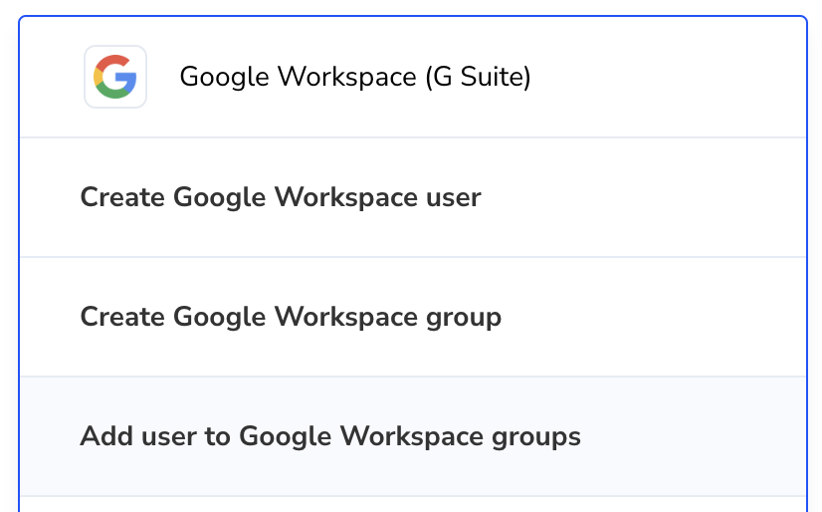This screenshot has height=512, width=822.
Task: Click the rounded square frame around the Google logo
Action: click(115, 77)
